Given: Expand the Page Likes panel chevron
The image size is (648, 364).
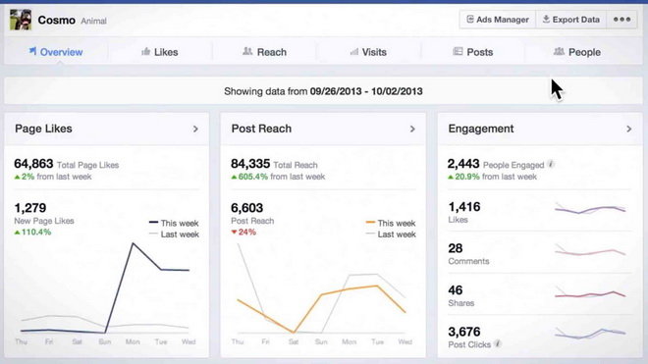Looking at the screenshot, I should (195, 129).
